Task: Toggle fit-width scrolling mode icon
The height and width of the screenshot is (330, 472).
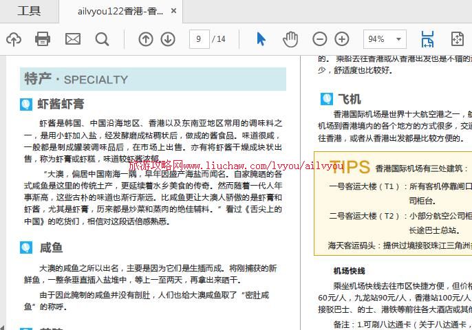Action: [x=427, y=39]
